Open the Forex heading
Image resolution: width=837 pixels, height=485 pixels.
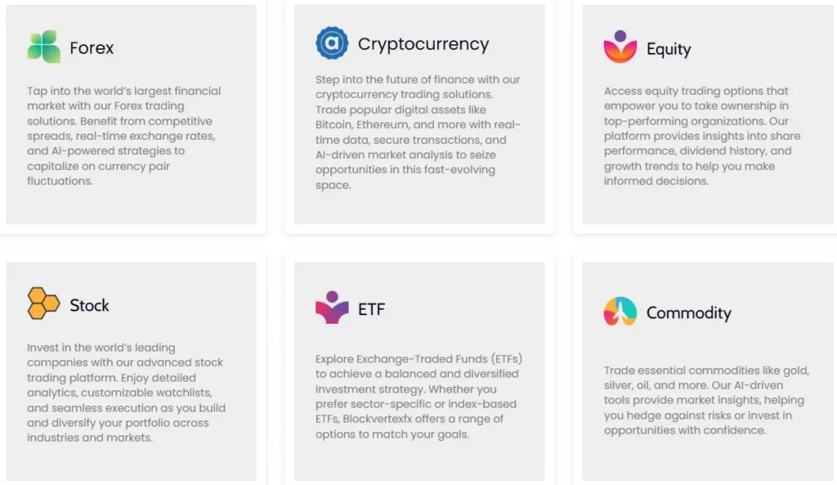click(x=92, y=48)
